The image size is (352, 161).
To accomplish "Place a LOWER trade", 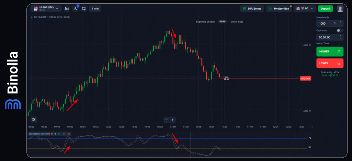I will coord(330,63).
